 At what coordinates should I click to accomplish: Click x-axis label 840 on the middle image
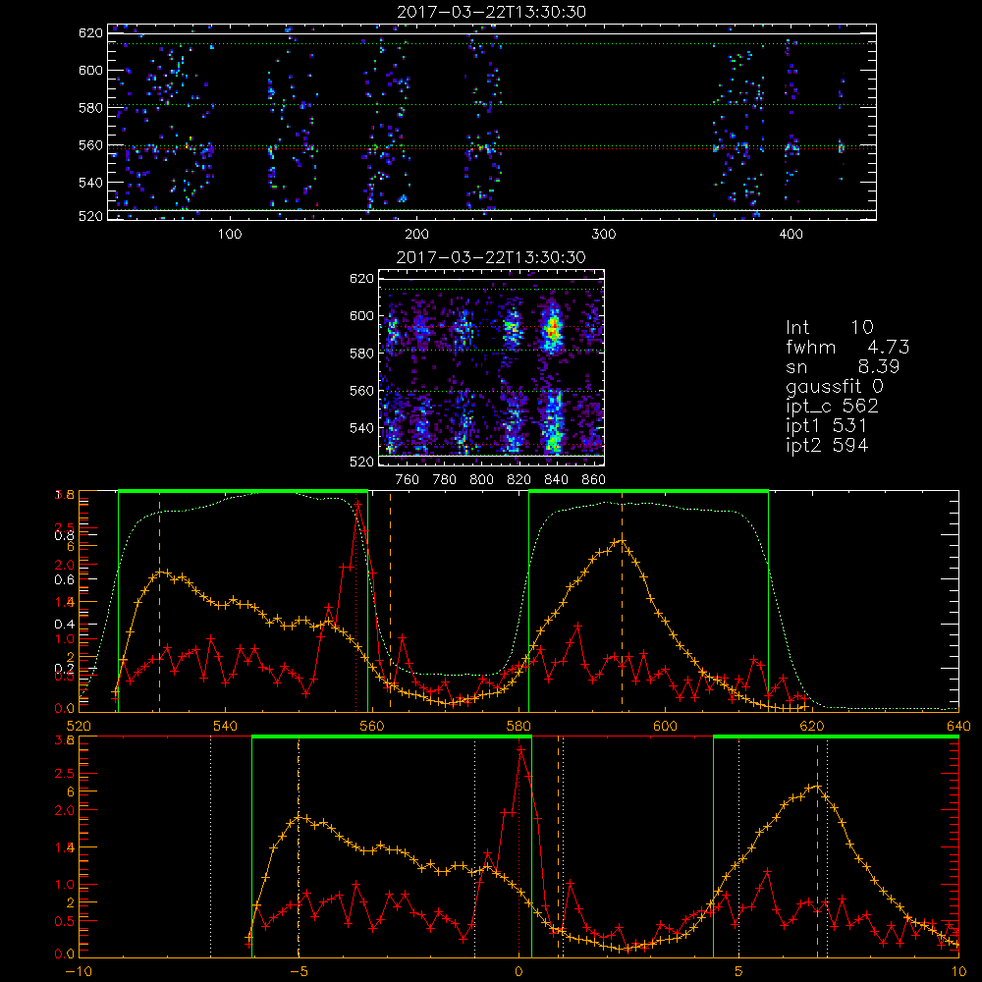pos(556,480)
